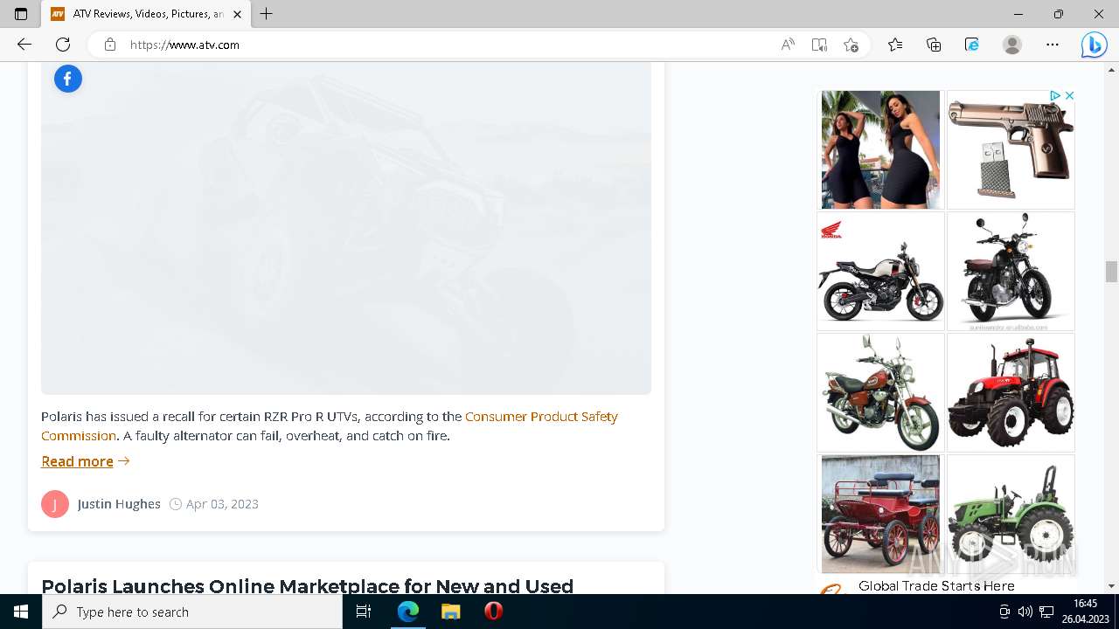This screenshot has height=629, width=1119.
Task: Open a new tab
Action: pyautogui.click(x=267, y=14)
